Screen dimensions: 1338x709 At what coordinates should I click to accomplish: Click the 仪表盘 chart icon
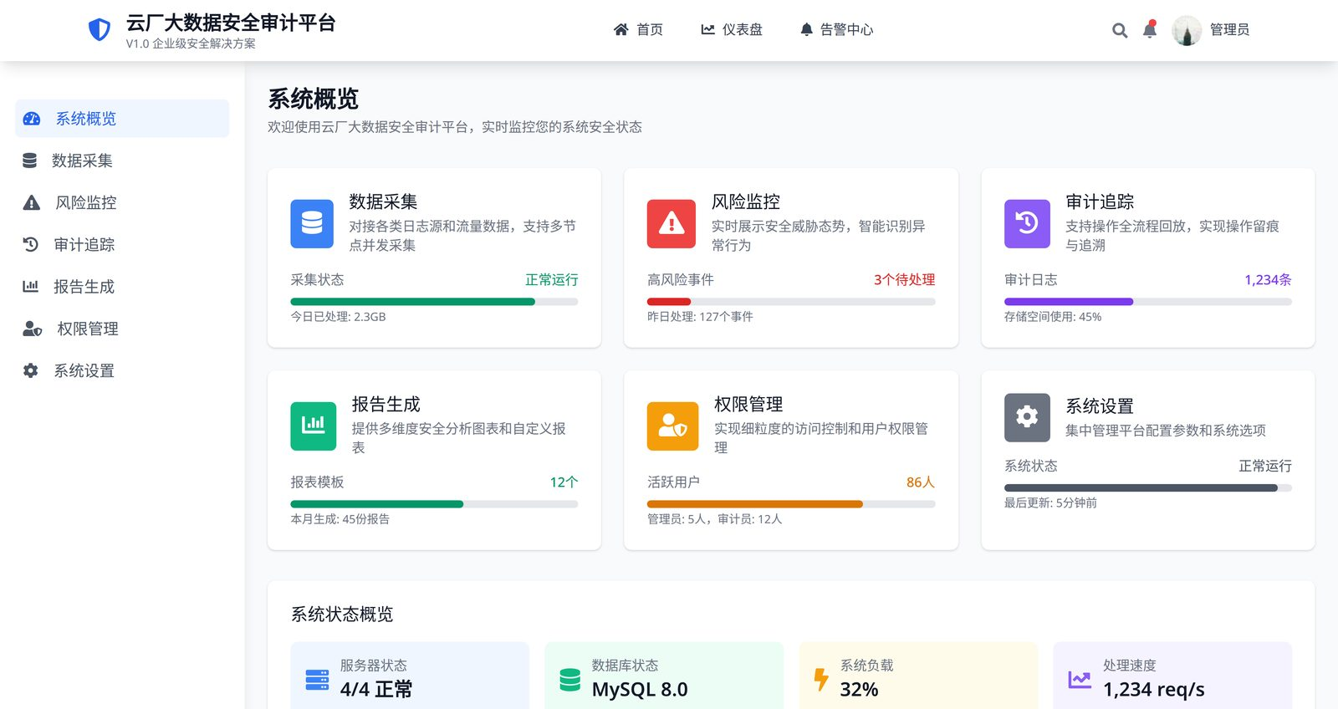[x=707, y=30]
